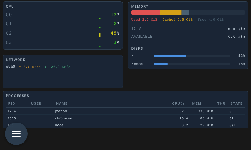Sort processes by STATE column header
This screenshot has height=150, width=251.
[x=236, y=103]
